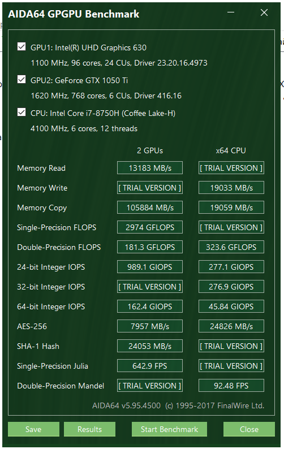Click the Memory Read 13183 MB/s result
This screenshot has height=449, width=284.
(150, 168)
